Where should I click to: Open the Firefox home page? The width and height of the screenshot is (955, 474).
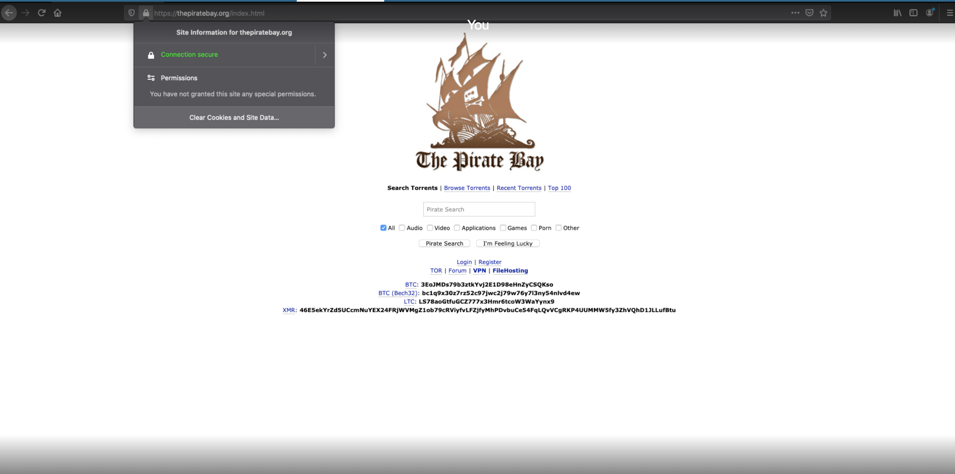pyautogui.click(x=57, y=13)
